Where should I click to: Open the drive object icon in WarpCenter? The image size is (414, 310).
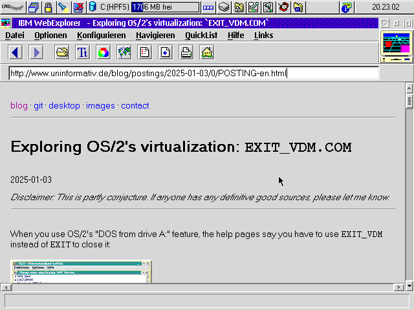click(224, 7)
